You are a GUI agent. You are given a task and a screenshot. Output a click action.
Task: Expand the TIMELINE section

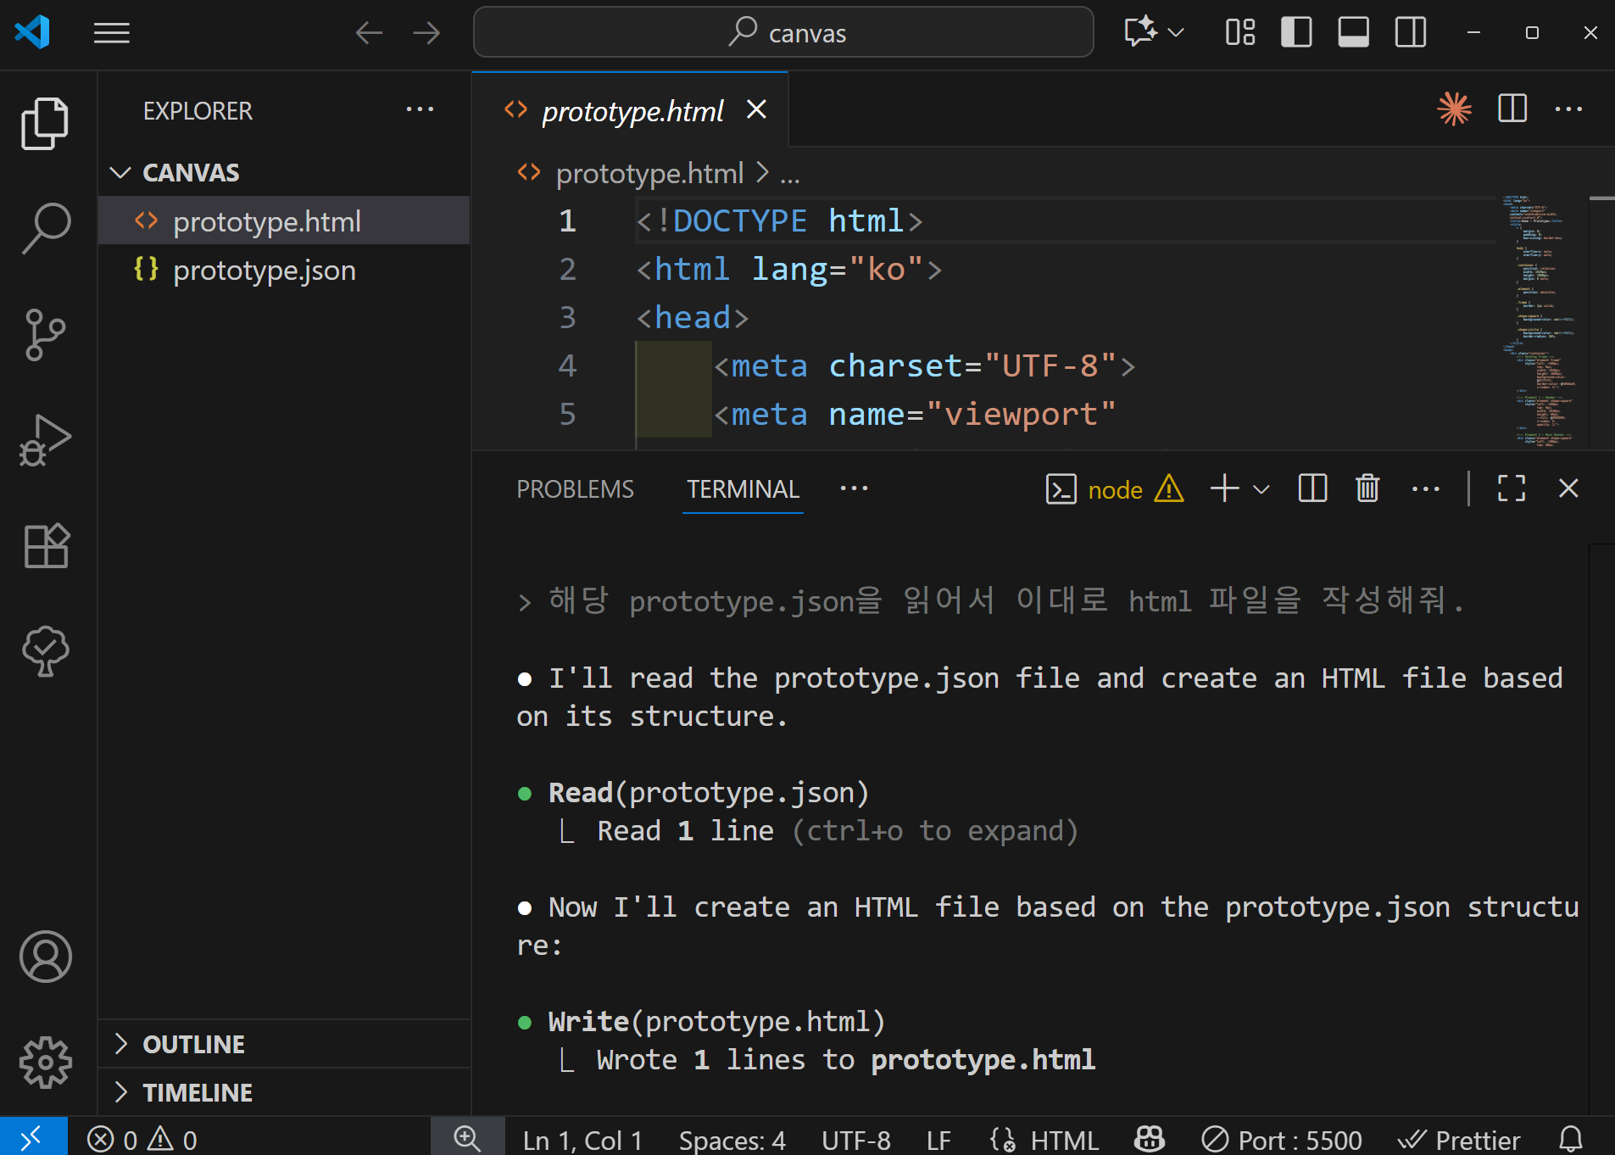pyautogui.click(x=197, y=1092)
